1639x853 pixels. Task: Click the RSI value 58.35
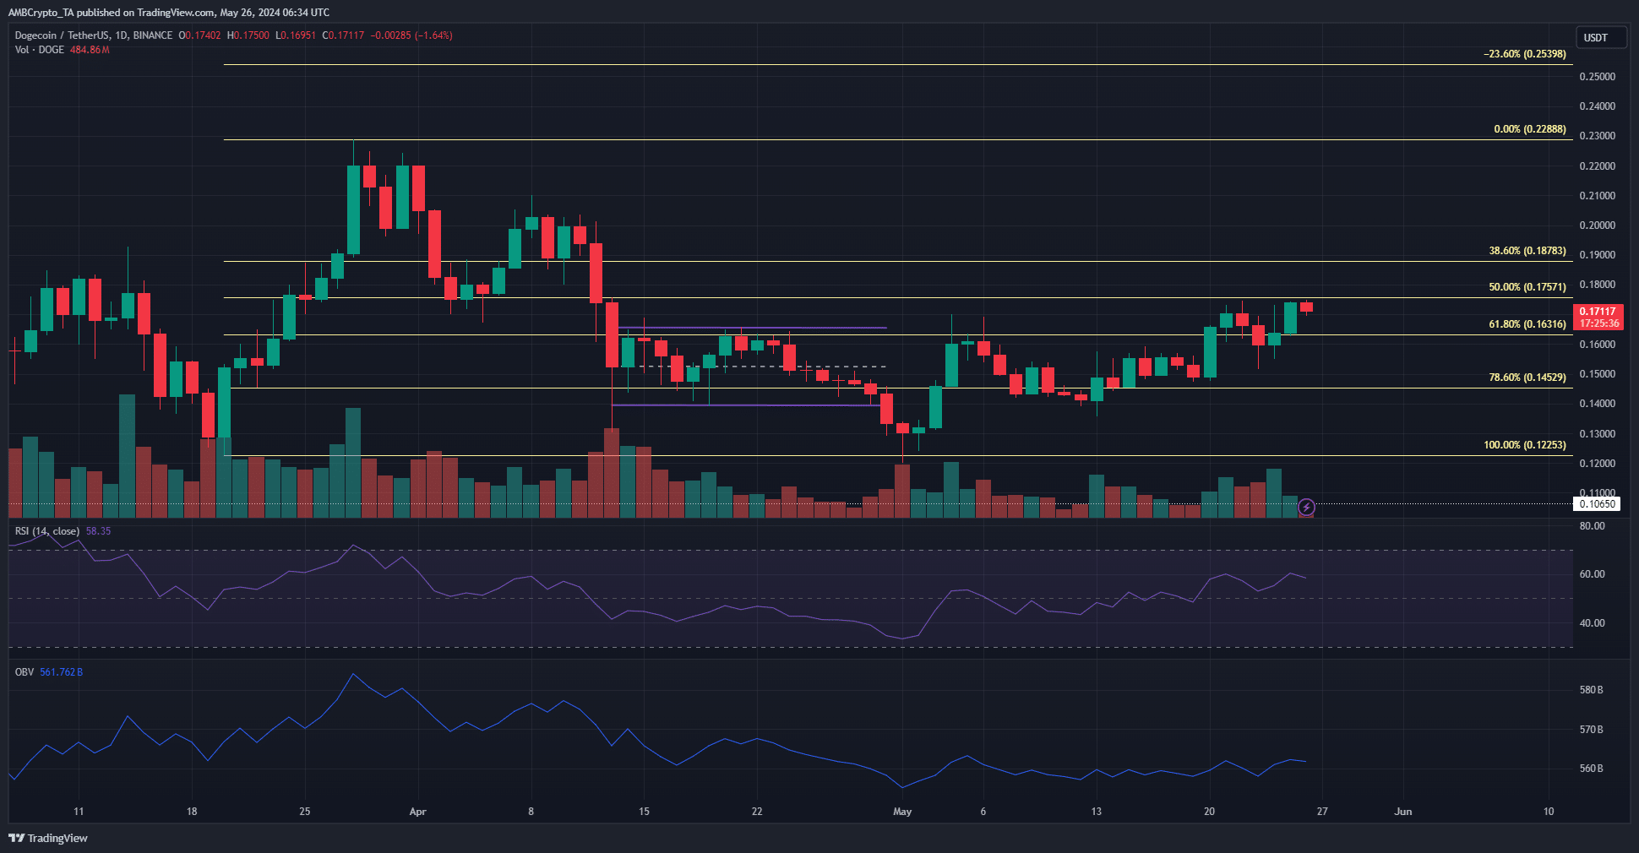coord(98,531)
